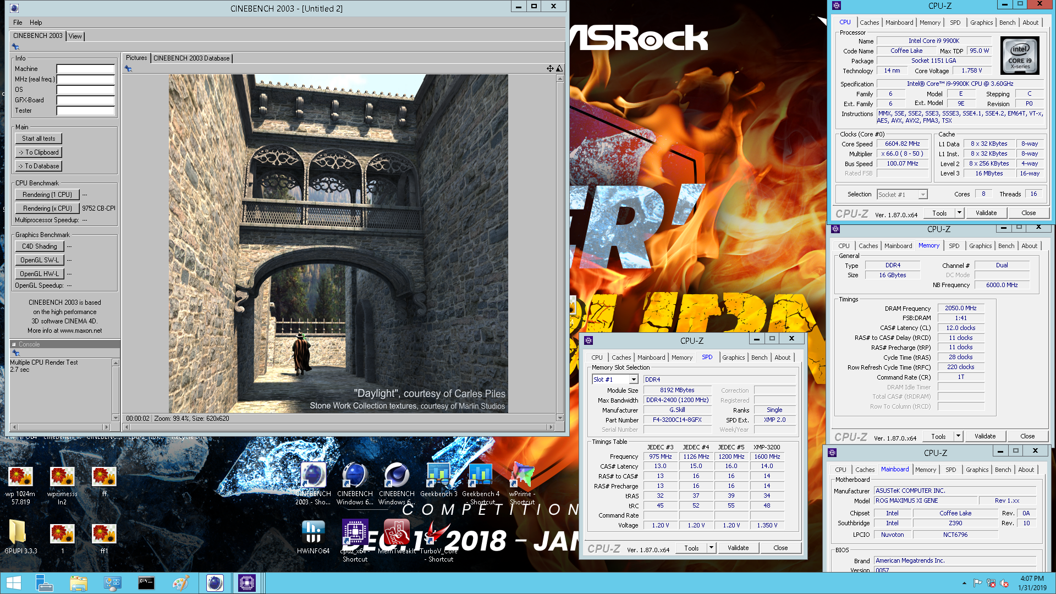Click the pin icon in the Console panel
This screenshot has width=1056, height=594.
15,353
